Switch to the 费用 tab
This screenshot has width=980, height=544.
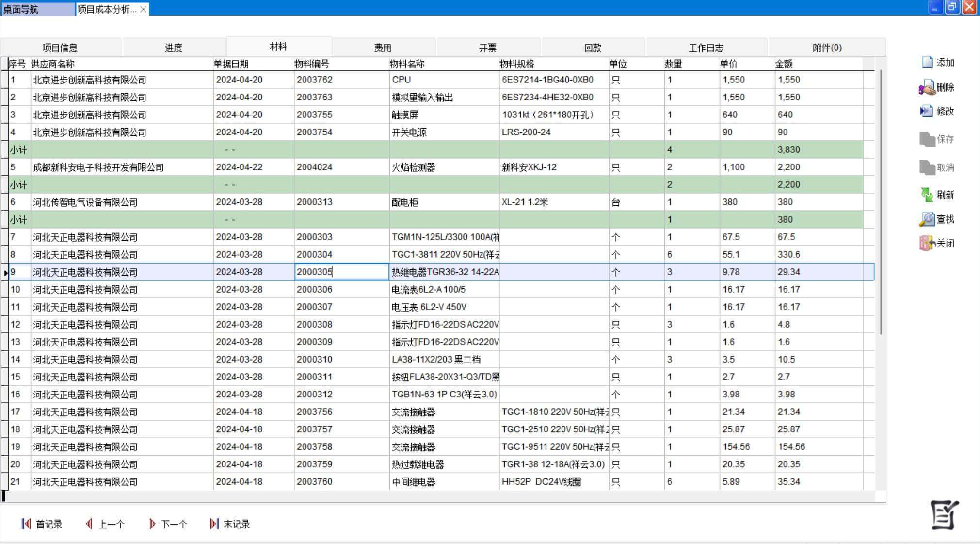(x=383, y=48)
